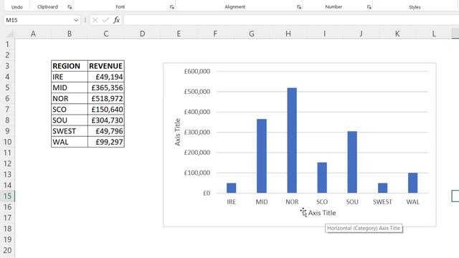Screen dimensions: 459x258
Task: Click the SOU bar in the chart
Action: click(352, 162)
